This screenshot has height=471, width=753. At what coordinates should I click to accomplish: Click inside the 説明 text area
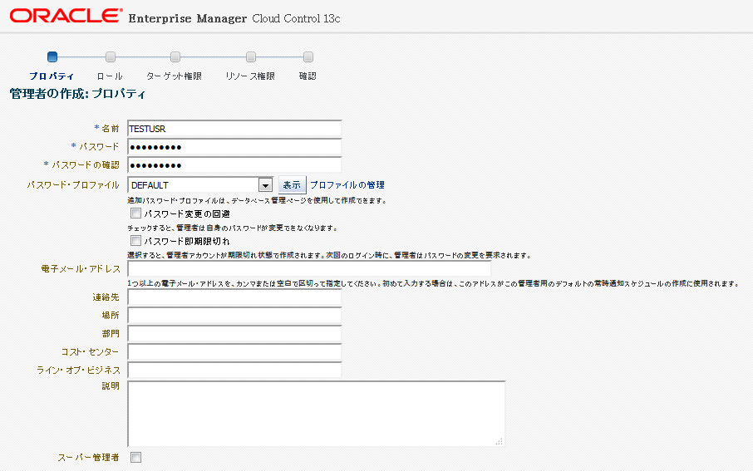click(317, 414)
